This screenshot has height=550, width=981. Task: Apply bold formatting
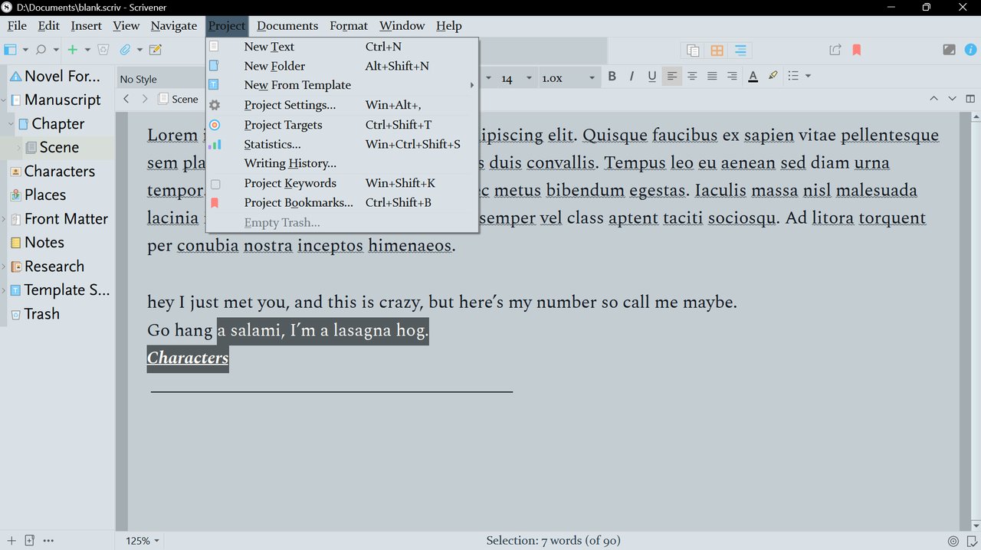(612, 76)
